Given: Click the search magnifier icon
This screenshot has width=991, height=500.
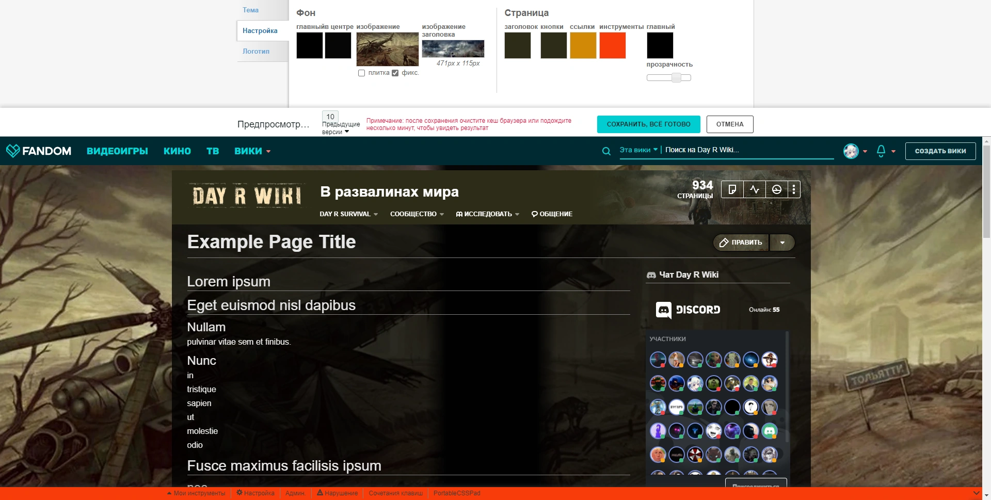Looking at the screenshot, I should point(606,151).
